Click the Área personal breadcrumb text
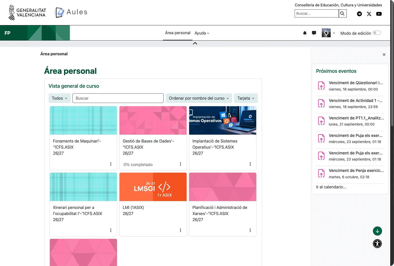 (x=54, y=54)
